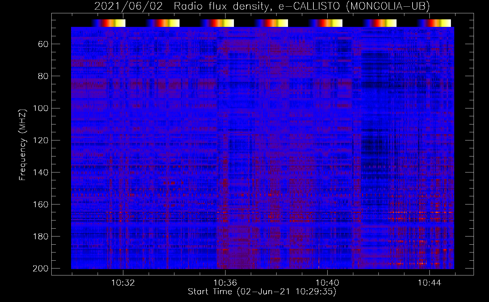
Task: Click the first color scale bar above the spectrogram
Action: click(108, 23)
